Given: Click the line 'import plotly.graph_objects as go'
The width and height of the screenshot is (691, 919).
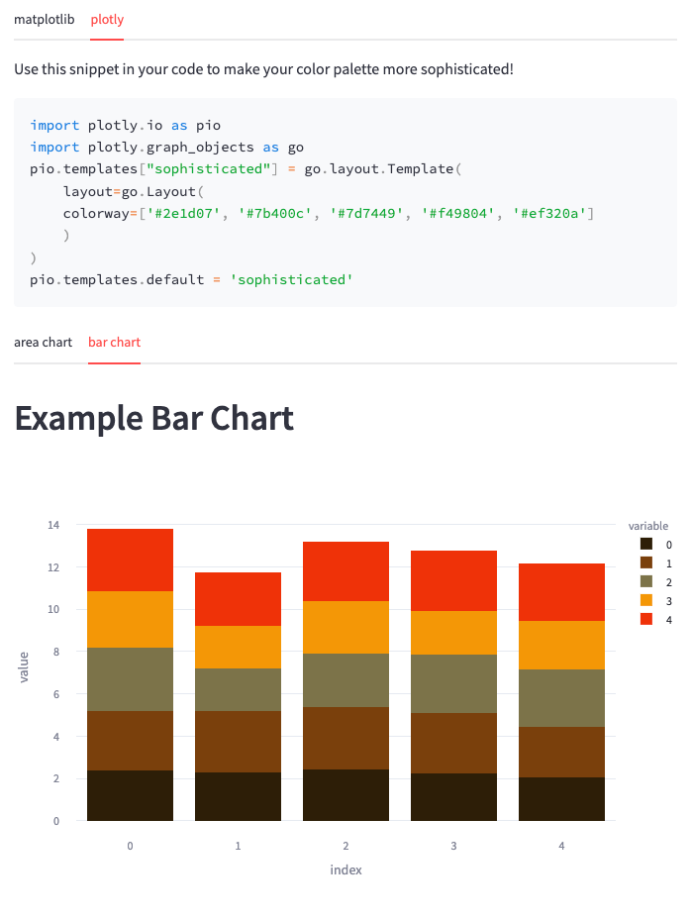Looking at the screenshot, I should click(167, 148).
